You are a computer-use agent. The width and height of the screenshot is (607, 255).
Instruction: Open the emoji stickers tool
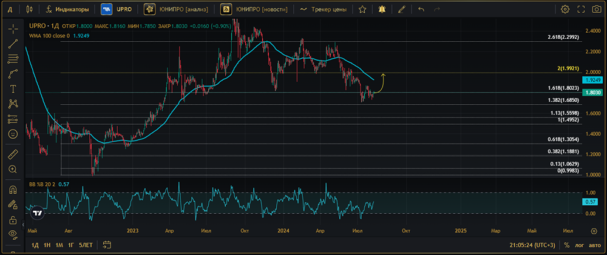[13, 133]
